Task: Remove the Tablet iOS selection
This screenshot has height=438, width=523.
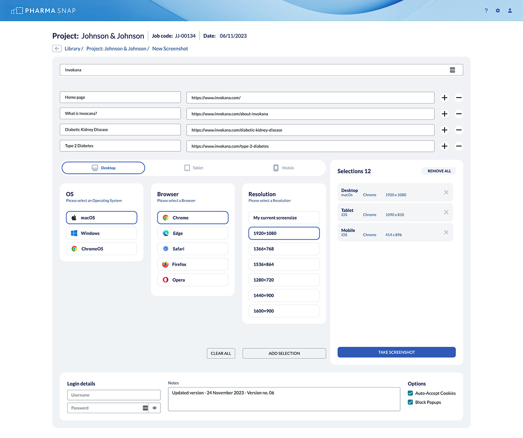Action: 446,212
